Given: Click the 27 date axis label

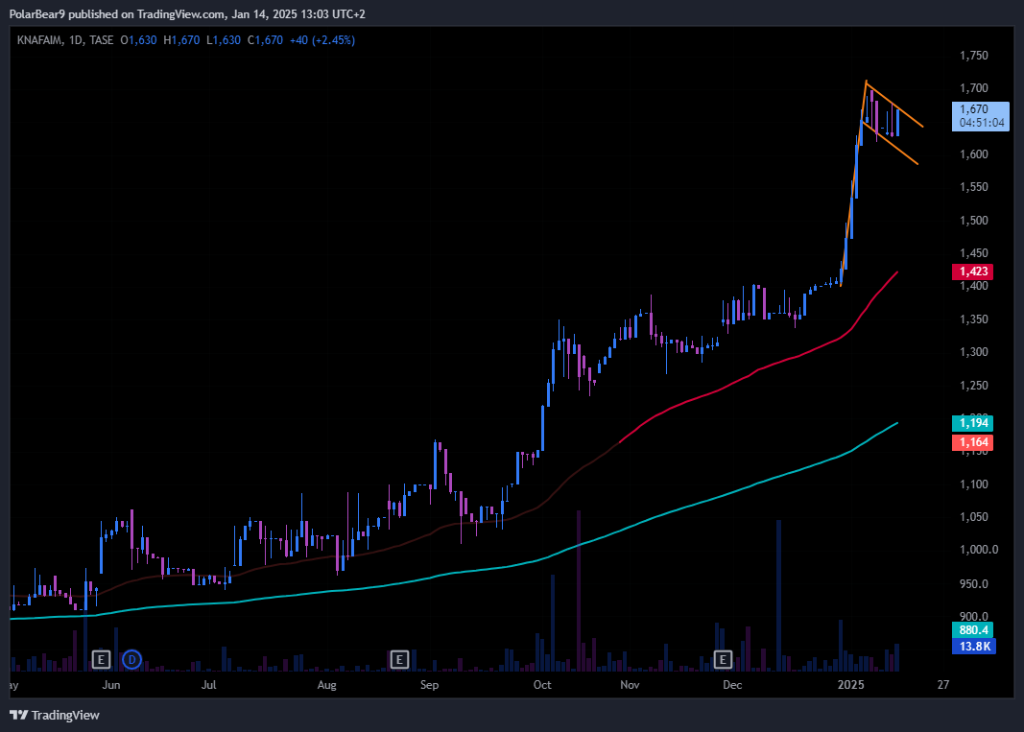Looking at the screenshot, I should [x=943, y=684].
